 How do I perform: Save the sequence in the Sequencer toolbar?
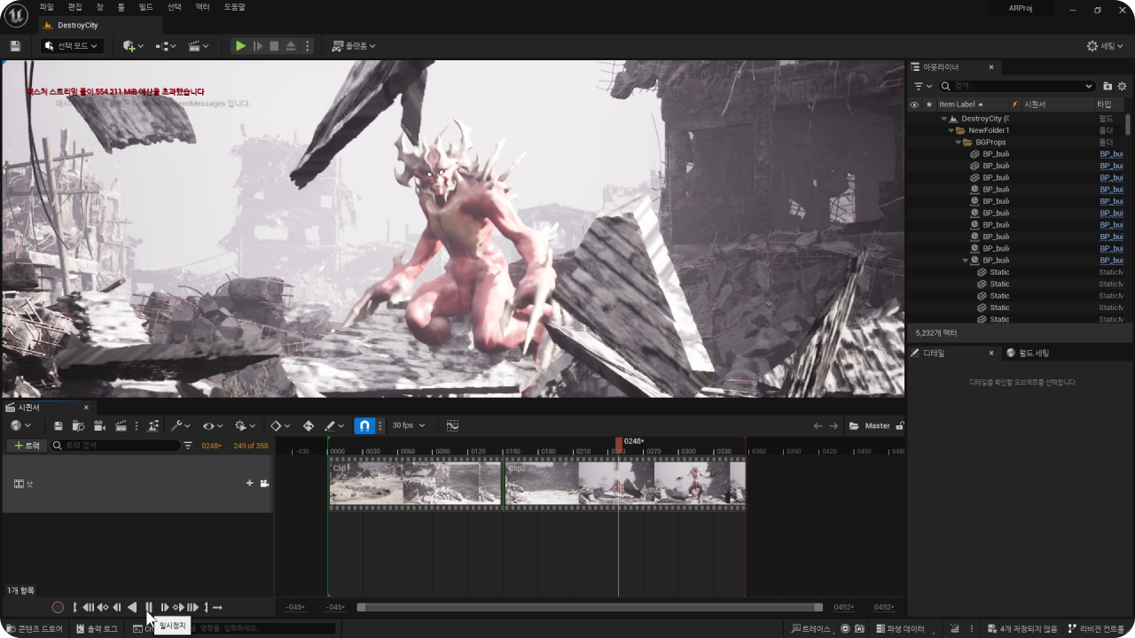click(x=59, y=426)
